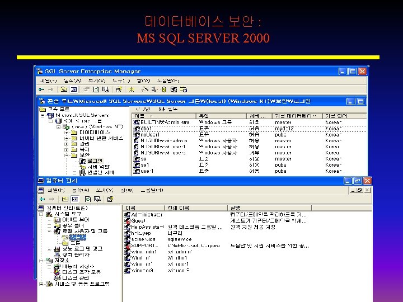Sort logins by 기본 데이터베이스 column header
Image resolution: width=403 pixels, height=302 pixels.
[297, 116]
